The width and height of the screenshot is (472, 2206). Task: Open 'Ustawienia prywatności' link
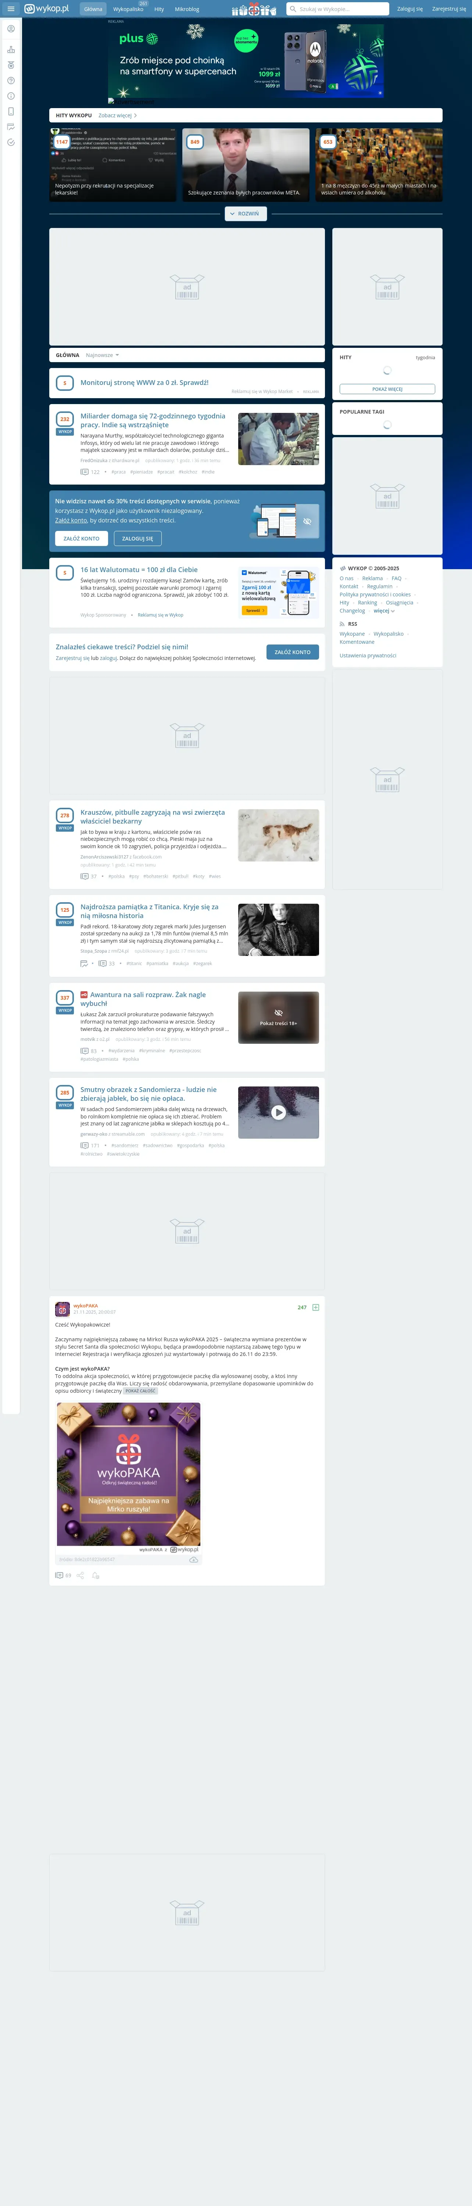pyautogui.click(x=368, y=655)
